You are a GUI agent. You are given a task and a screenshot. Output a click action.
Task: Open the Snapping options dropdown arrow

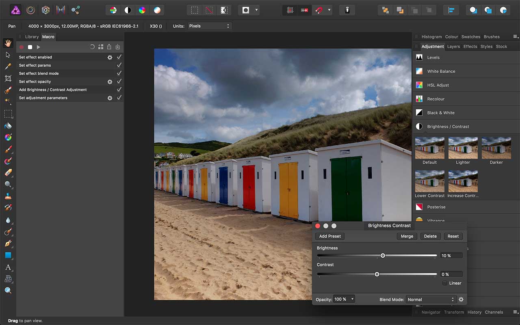tap(329, 10)
